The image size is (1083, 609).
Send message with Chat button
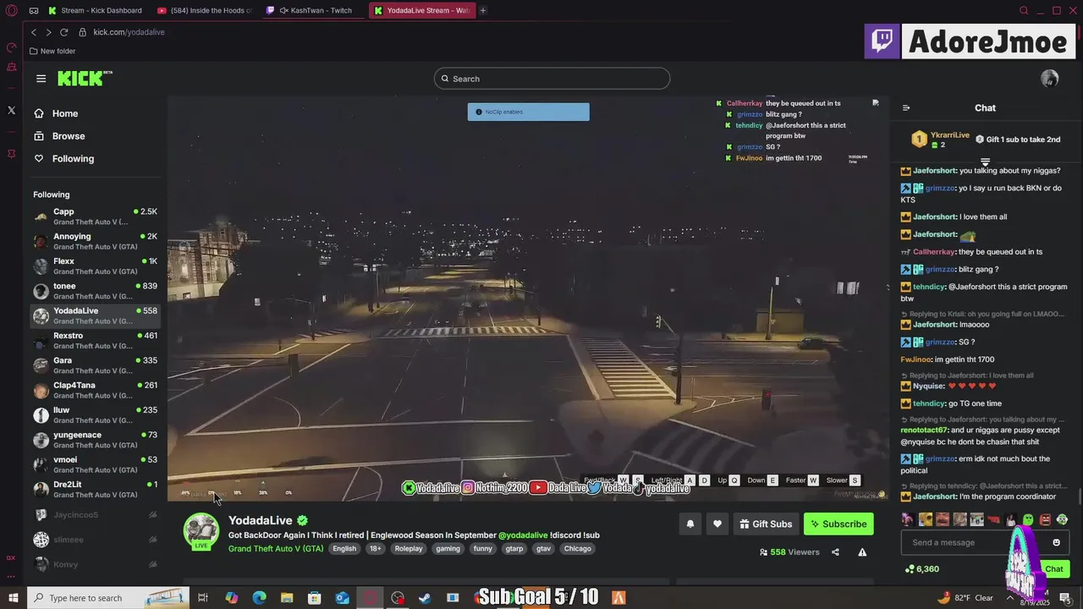1053,569
